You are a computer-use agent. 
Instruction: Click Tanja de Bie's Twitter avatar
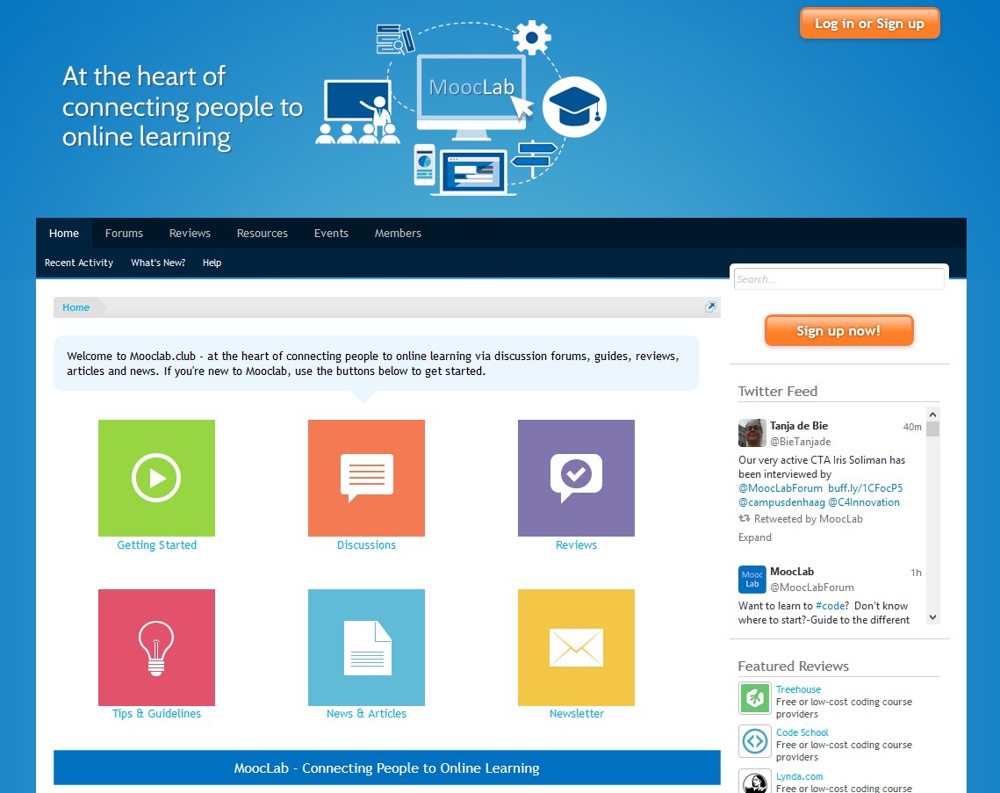752,433
